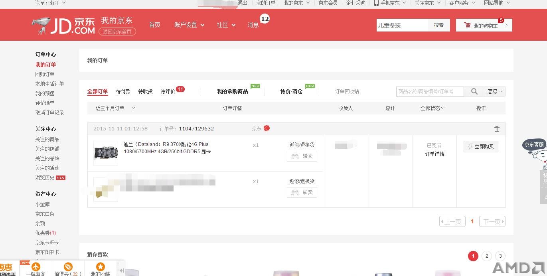
Task: Open 本地生活订单 in sidebar
Action: 49,84
